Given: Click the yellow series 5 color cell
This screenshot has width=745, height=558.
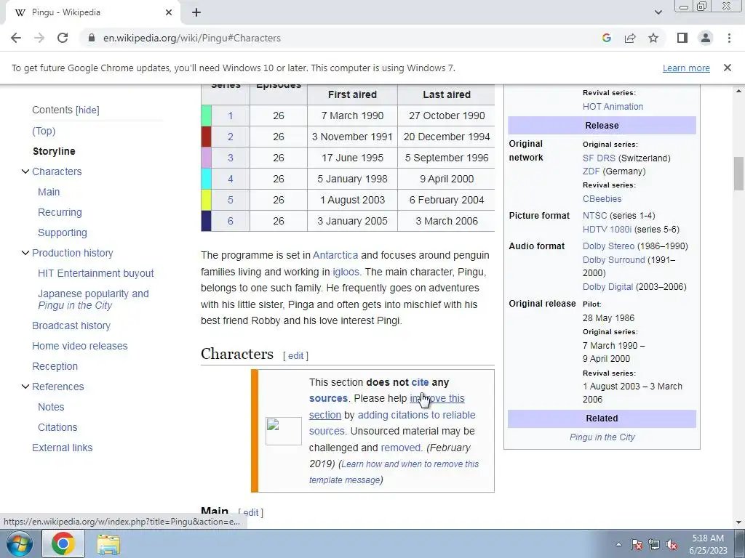Looking at the screenshot, I should [206, 200].
